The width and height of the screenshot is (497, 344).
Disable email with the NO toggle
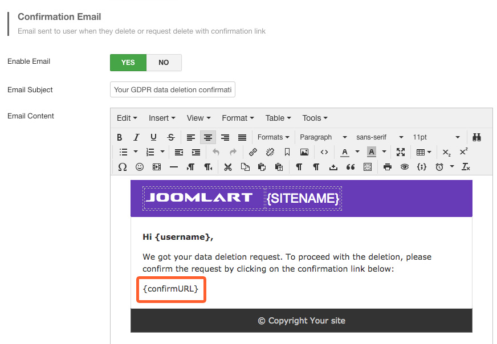tap(164, 63)
